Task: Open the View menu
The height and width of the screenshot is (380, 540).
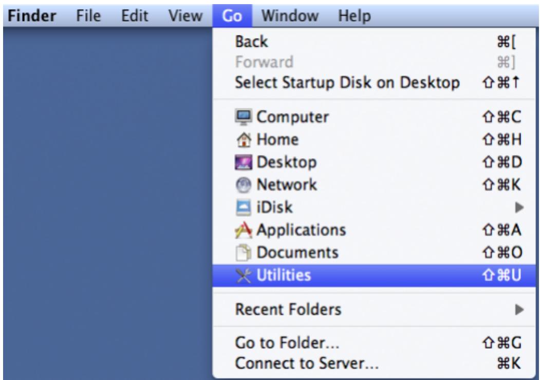Action: point(185,16)
